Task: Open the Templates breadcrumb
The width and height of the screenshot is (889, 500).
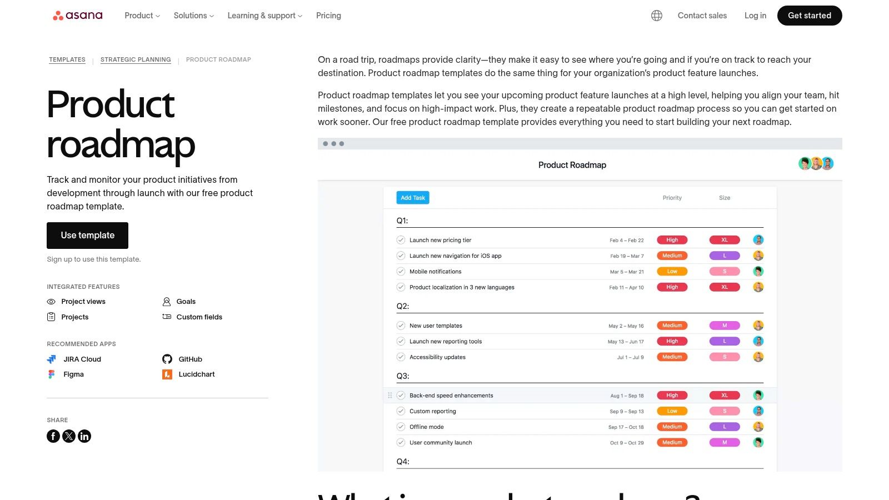Action: (67, 59)
